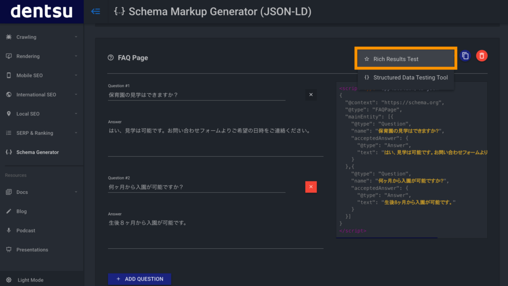The height and width of the screenshot is (286, 508).
Task: Expand the Crawling menu chevron
Action: coord(76,37)
